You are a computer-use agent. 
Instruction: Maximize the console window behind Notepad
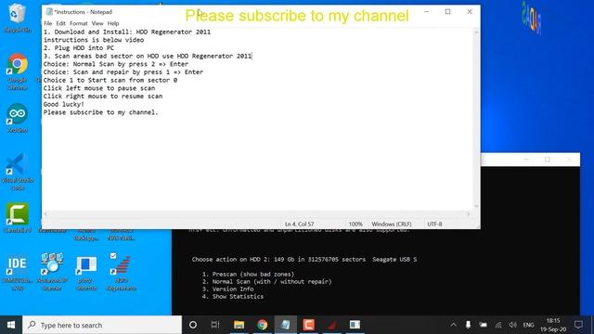click(548, 160)
